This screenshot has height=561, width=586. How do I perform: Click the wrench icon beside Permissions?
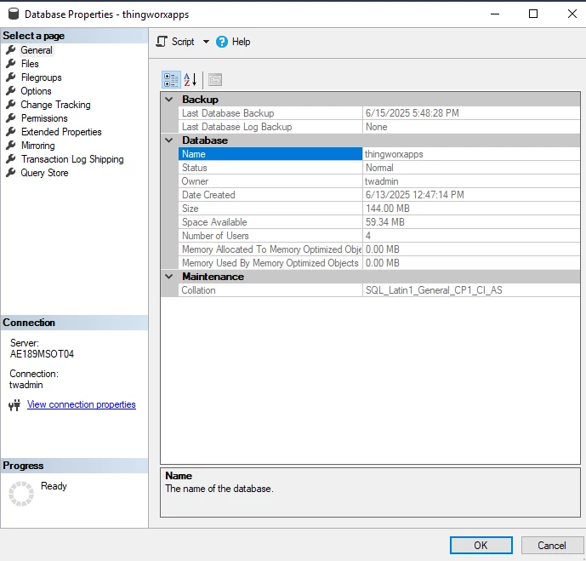[x=11, y=118]
